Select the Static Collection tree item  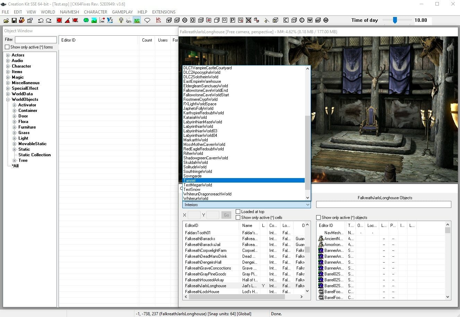click(34, 155)
